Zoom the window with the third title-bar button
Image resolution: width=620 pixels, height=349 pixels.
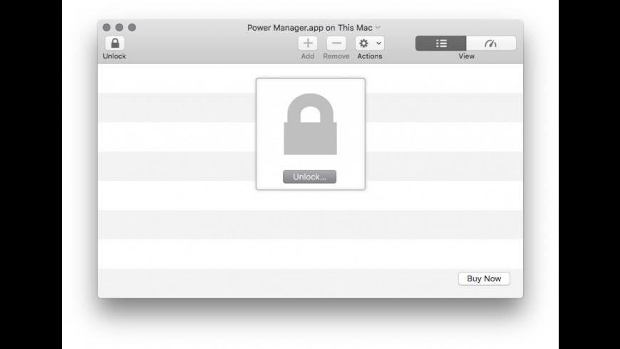pyautogui.click(x=132, y=27)
